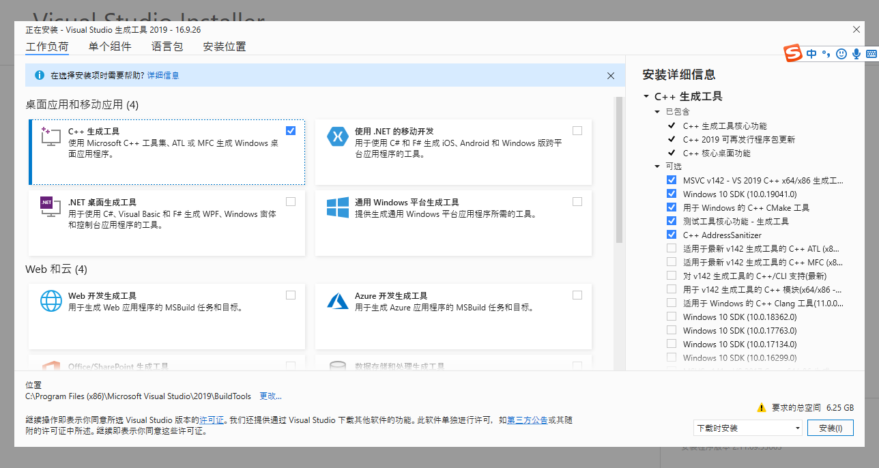The image size is (879, 468).
Task: Open the soft keyboard icon on the IME bar
Action: click(871, 53)
